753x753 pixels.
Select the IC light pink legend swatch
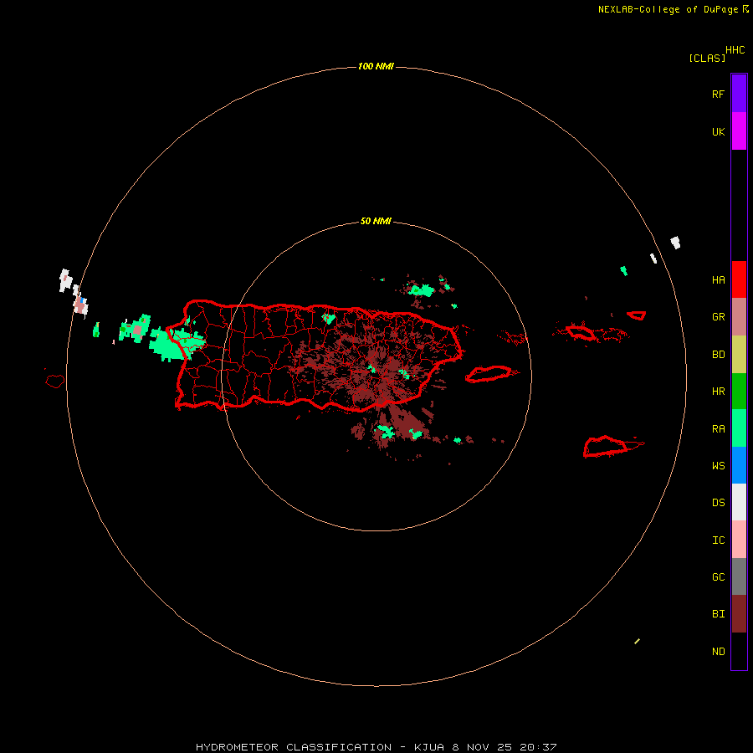[739, 540]
